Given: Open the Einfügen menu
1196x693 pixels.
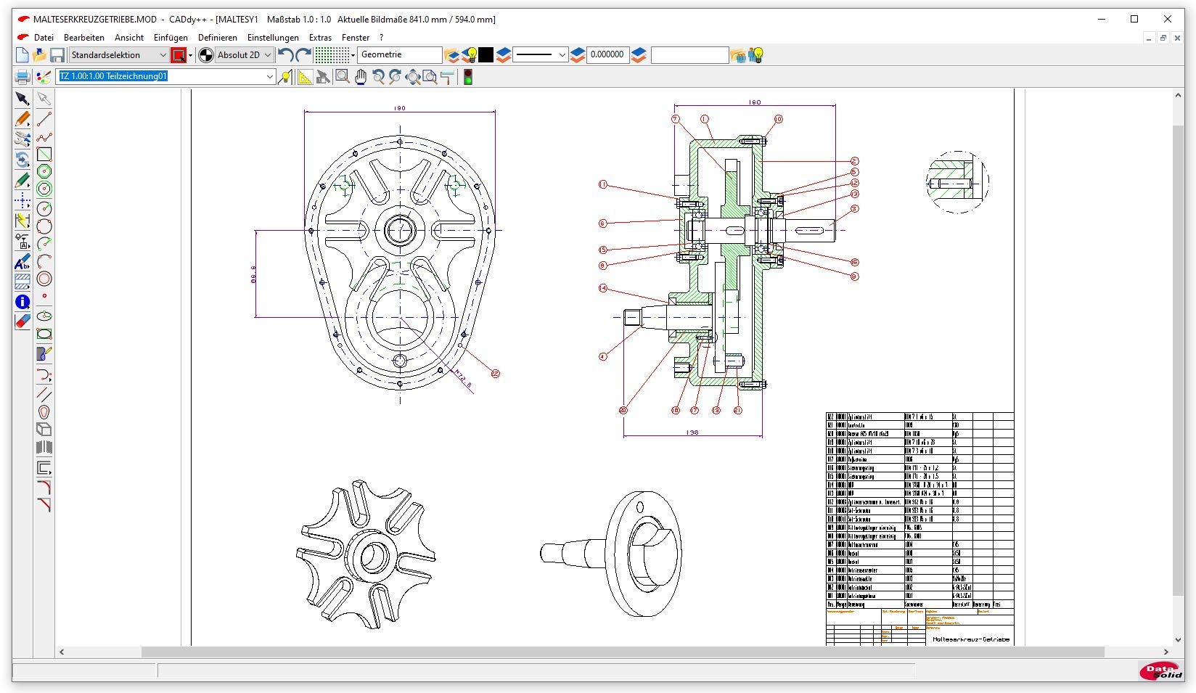Looking at the screenshot, I should coord(171,37).
